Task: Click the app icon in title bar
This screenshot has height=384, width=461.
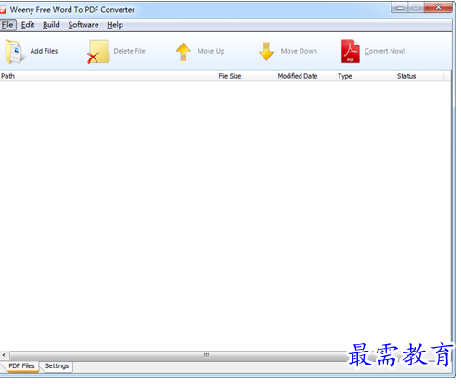Action: pyautogui.click(x=3, y=10)
